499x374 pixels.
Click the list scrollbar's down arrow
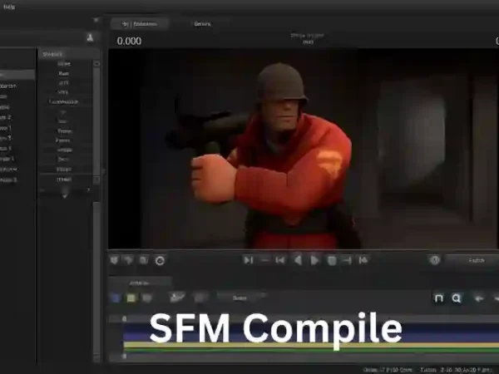point(96,180)
